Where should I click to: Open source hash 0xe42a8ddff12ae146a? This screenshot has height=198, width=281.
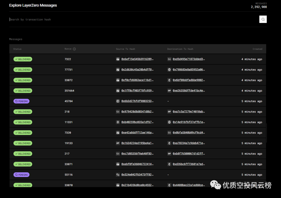point(137,133)
